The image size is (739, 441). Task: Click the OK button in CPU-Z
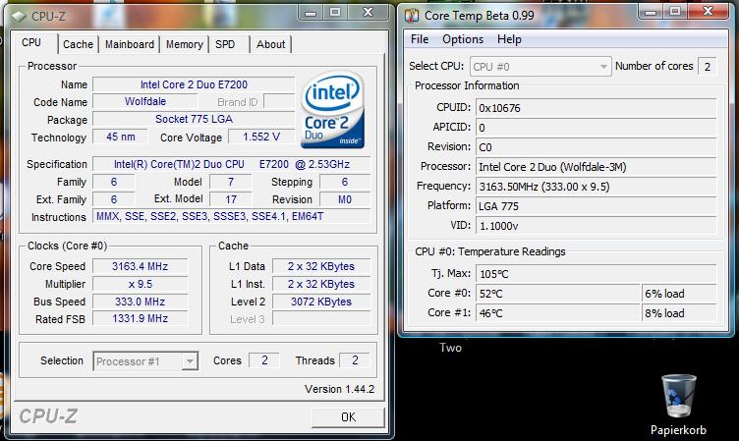click(x=348, y=417)
